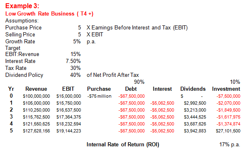Image resolution: width=251 pixels, height=150 pixels.
Task: Click the Purchase Price multiple value 5
Action: click(x=79, y=27)
